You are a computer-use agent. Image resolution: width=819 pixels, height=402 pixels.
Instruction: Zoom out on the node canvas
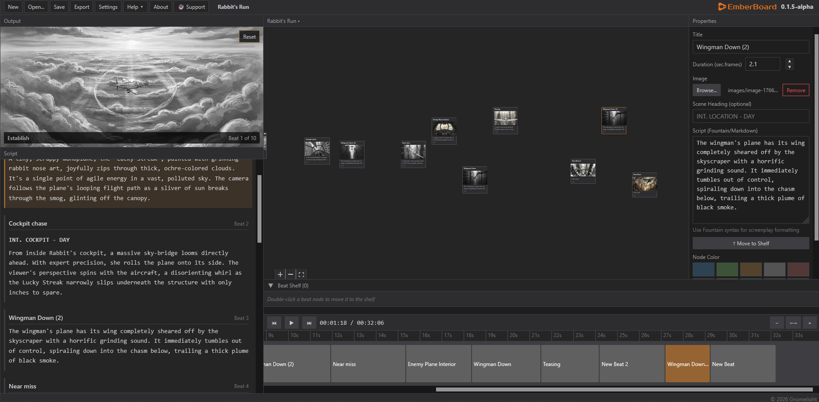290,275
